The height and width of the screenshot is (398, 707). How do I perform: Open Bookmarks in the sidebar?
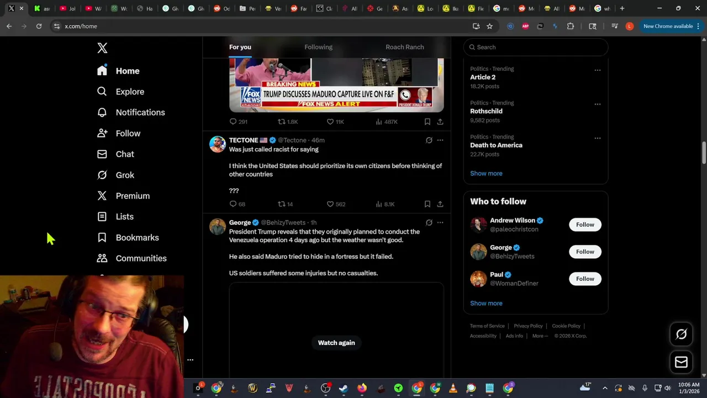(x=128, y=238)
